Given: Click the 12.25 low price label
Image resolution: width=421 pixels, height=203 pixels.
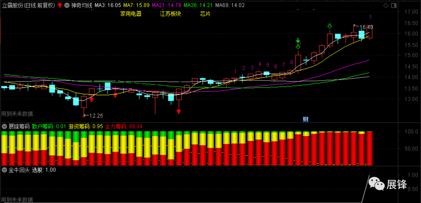Looking at the screenshot, I should 96,115.
